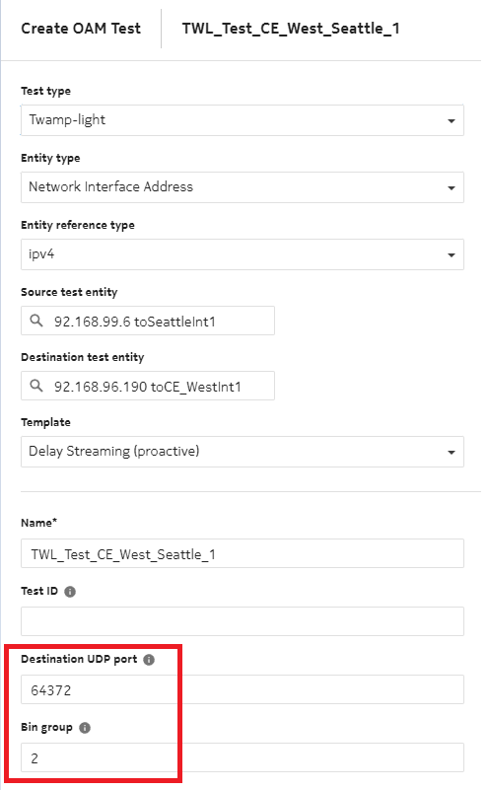This screenshot has width=488, height=790.
Task: Open the Destination UDP port info icon
Action: [149, 660]
